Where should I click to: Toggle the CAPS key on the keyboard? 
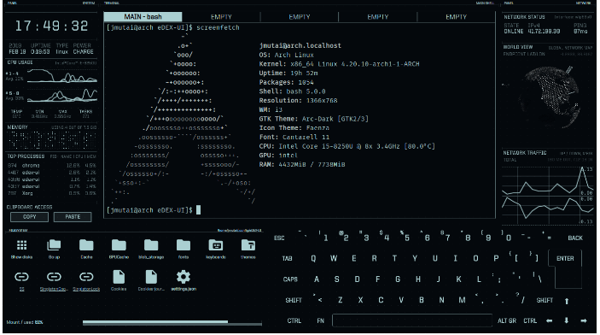click(290, 279)
